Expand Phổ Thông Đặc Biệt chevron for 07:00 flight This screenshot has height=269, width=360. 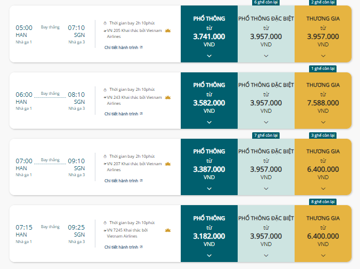[266, 189]
